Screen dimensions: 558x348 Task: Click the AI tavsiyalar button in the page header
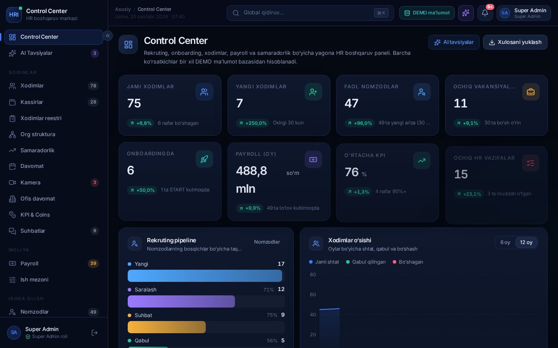(x=454, y=42)
